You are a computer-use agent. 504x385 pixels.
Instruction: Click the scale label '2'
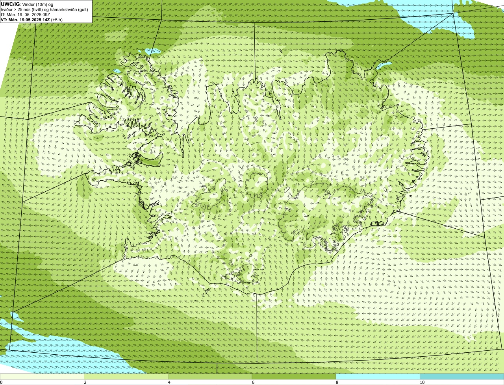[x=85, y=382]
